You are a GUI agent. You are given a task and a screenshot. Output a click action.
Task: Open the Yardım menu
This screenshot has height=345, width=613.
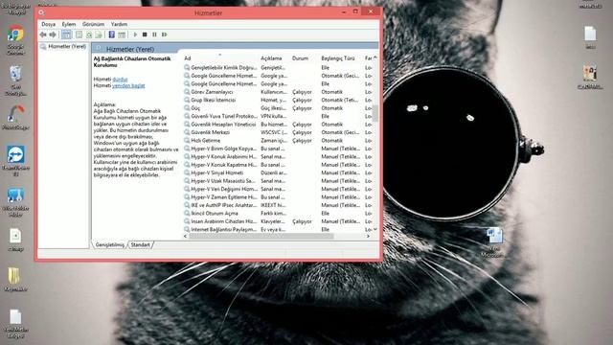click(119, 24)
